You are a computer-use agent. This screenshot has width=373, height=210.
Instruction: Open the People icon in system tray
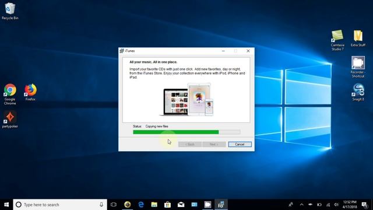click(291, 205)
